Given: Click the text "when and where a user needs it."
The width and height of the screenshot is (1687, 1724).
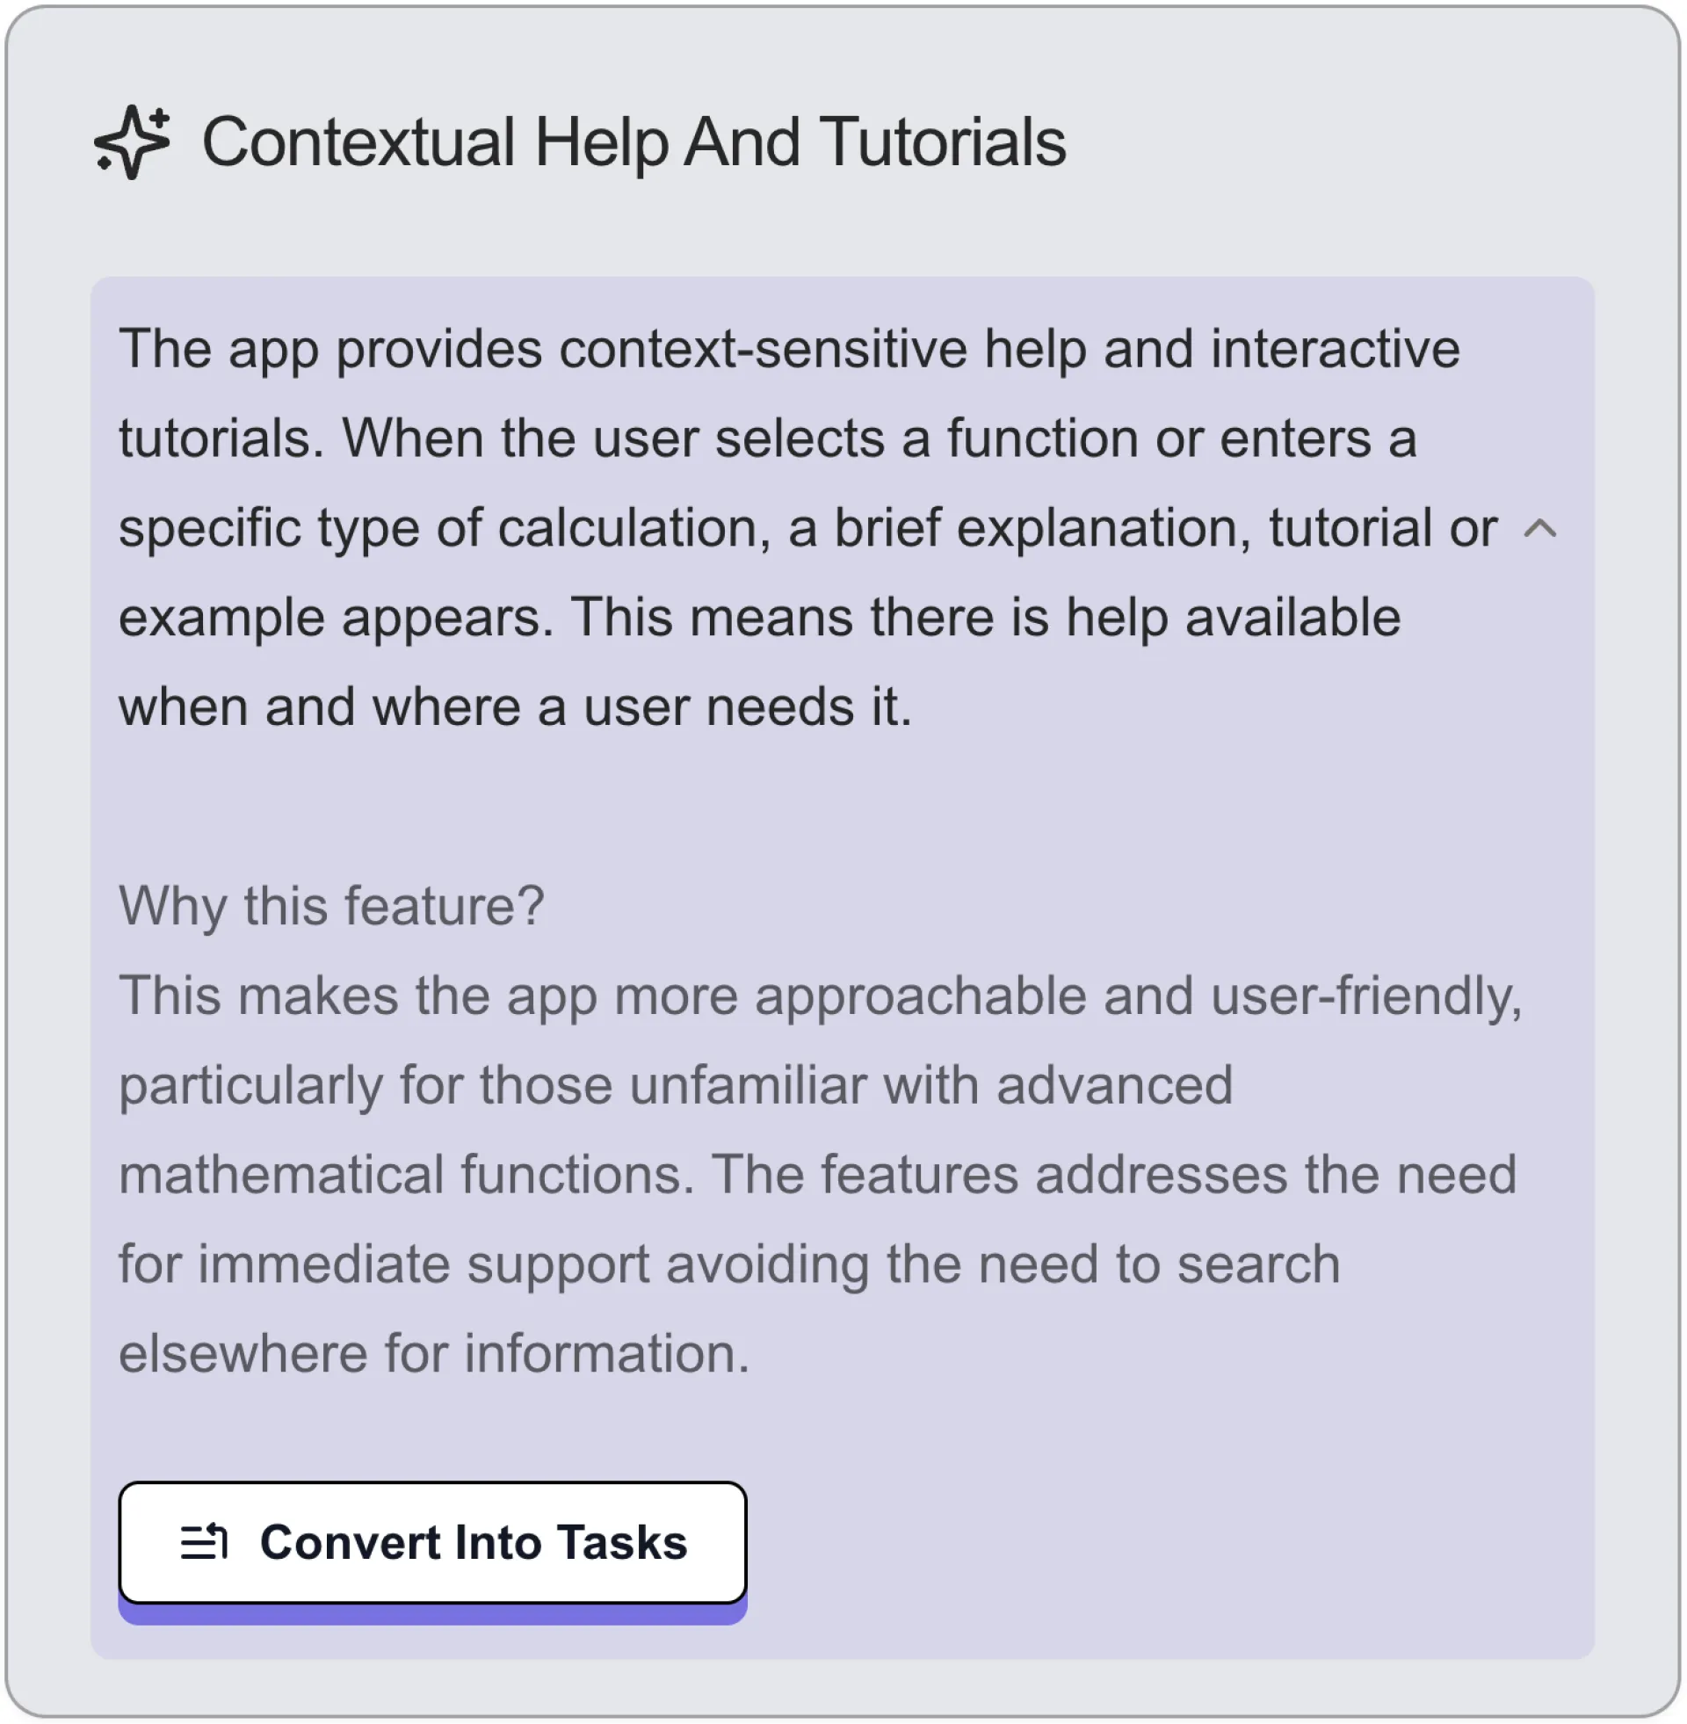Looking at the screenshot, I should coord(516,707).
